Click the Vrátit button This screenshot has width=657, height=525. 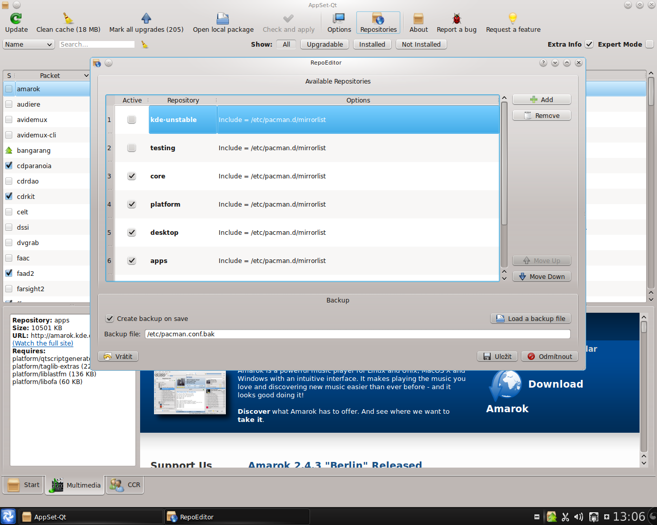tap(118, 356)
